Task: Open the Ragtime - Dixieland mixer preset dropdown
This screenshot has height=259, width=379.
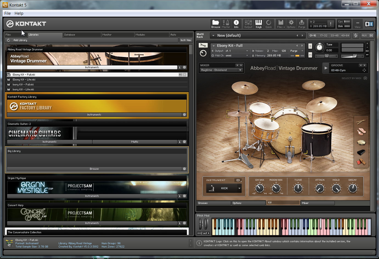Action: (221, 70)
